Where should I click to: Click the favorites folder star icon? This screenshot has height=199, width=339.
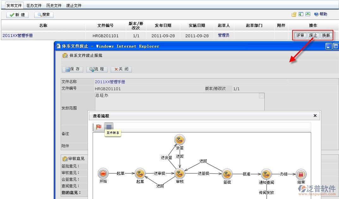pos(294,15)
